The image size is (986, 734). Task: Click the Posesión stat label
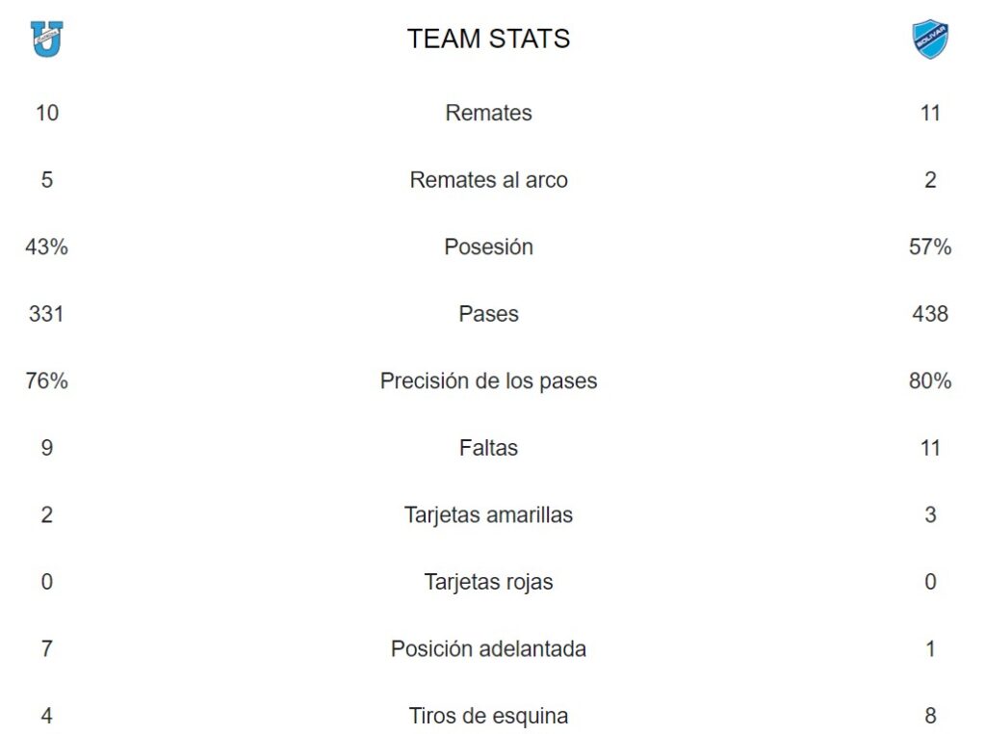[x=488, y=248]
